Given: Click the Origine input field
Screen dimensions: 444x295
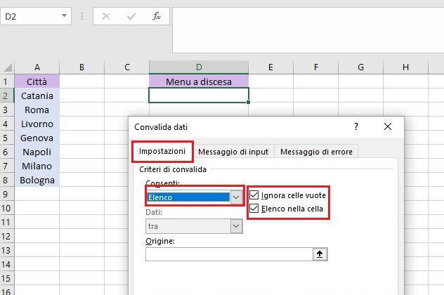Looking at the screenshot, I should 229,254.
